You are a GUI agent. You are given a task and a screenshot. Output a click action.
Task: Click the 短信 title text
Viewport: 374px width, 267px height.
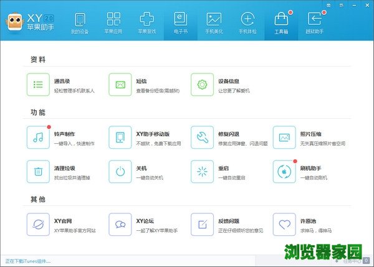(141, 81)
